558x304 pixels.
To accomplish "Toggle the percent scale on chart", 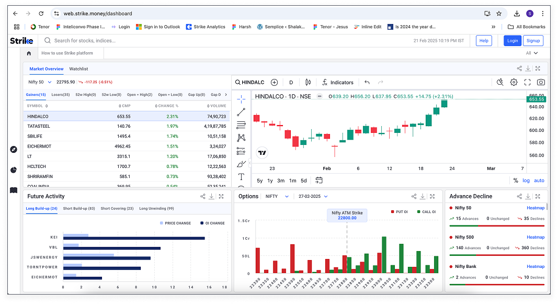I will tap(516, 181).
